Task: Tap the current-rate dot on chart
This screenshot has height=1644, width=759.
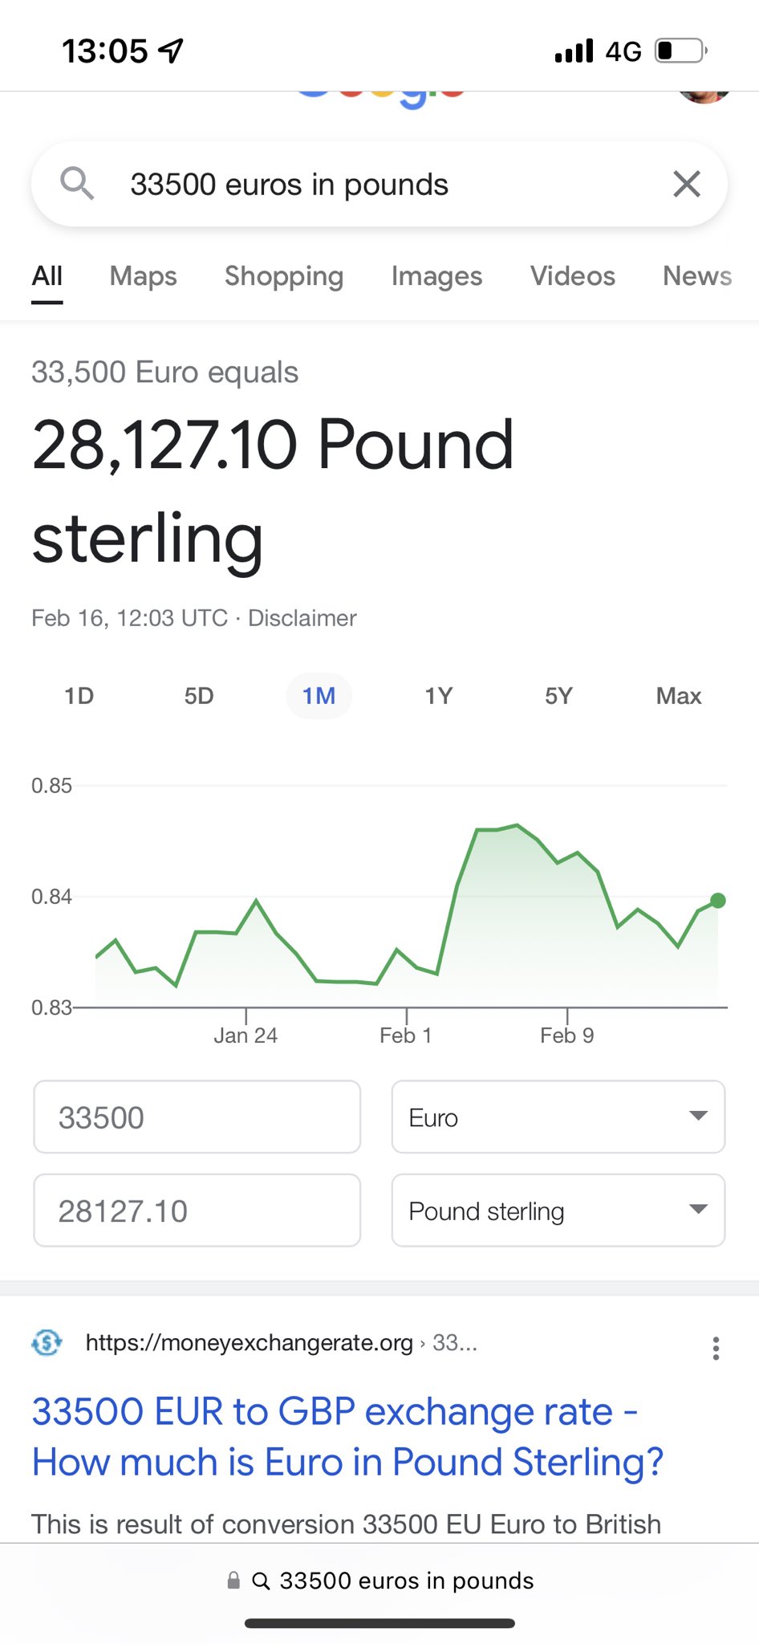Action: tap(718, 901)
